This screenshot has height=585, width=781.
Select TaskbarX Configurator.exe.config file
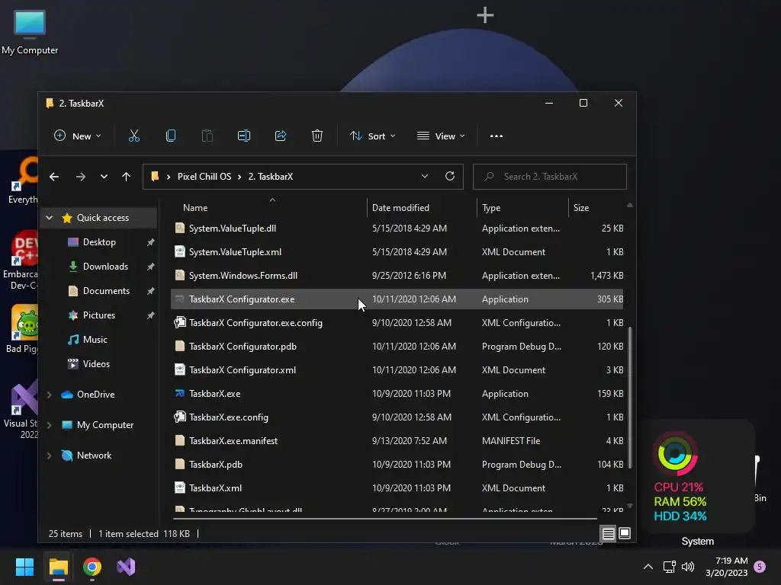coord(397,323)
